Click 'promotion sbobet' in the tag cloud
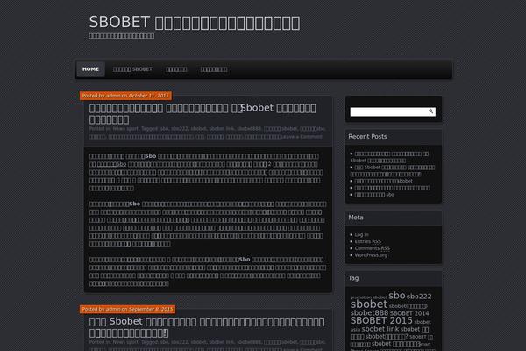This screenshot has height=351, width=526. 369,297
